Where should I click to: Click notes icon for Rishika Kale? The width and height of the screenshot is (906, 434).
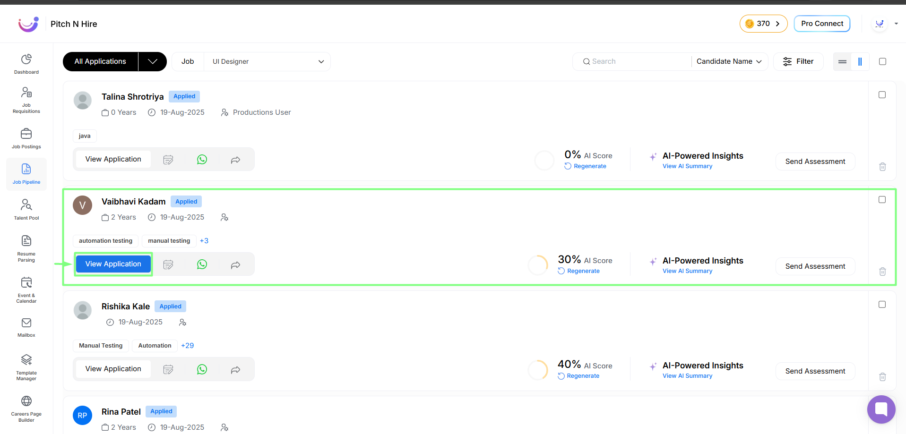click(168, 369)
